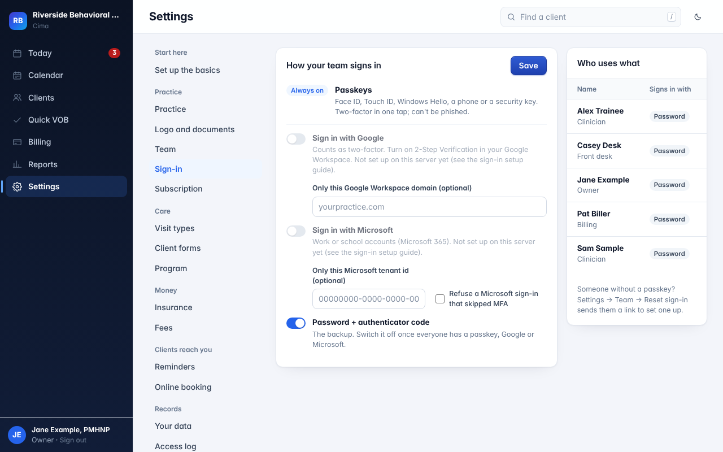Click the Google Workspace domain field

pos(429,207)
